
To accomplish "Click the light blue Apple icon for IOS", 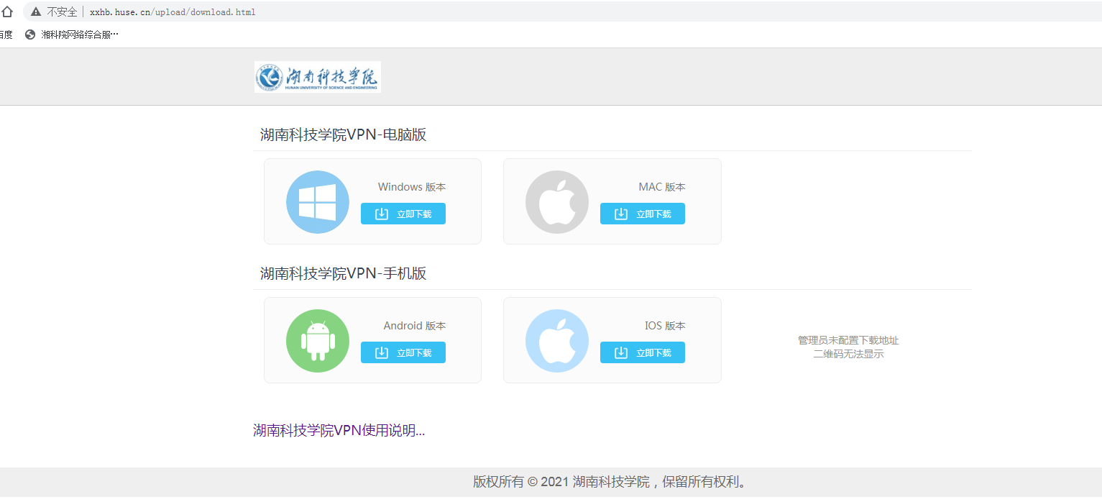I will coord(557,341).
